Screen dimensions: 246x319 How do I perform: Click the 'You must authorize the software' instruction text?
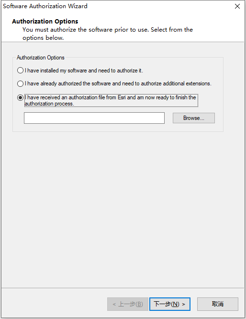[108, 30]
